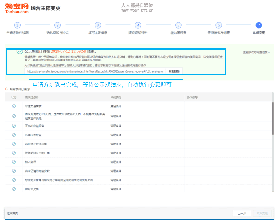
Task: Click the 上一步 button
Action: (x=242, y=213)
